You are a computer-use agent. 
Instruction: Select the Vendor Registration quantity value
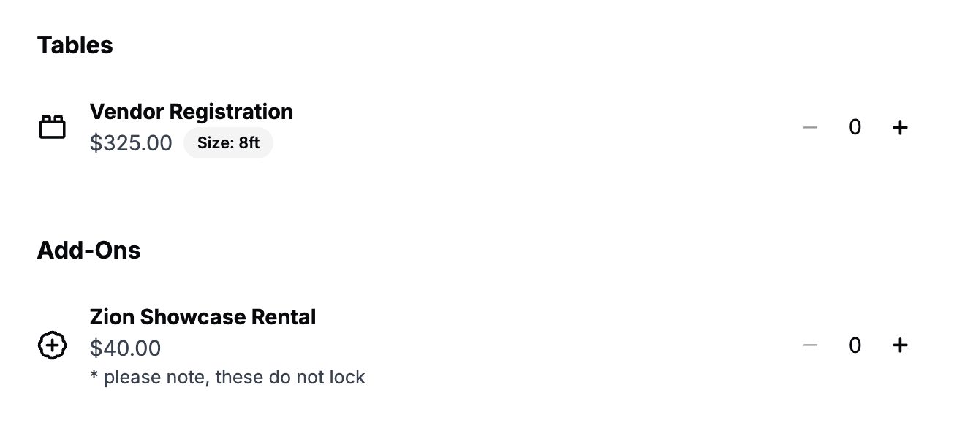(855, 127)
